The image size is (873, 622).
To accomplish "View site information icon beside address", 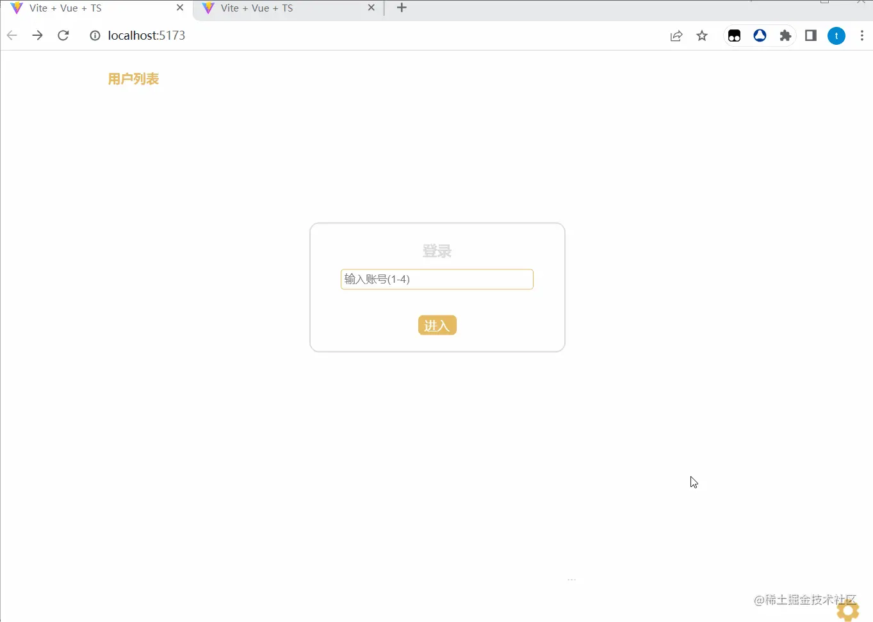I will pyautogui.click(x=95, y=35).
